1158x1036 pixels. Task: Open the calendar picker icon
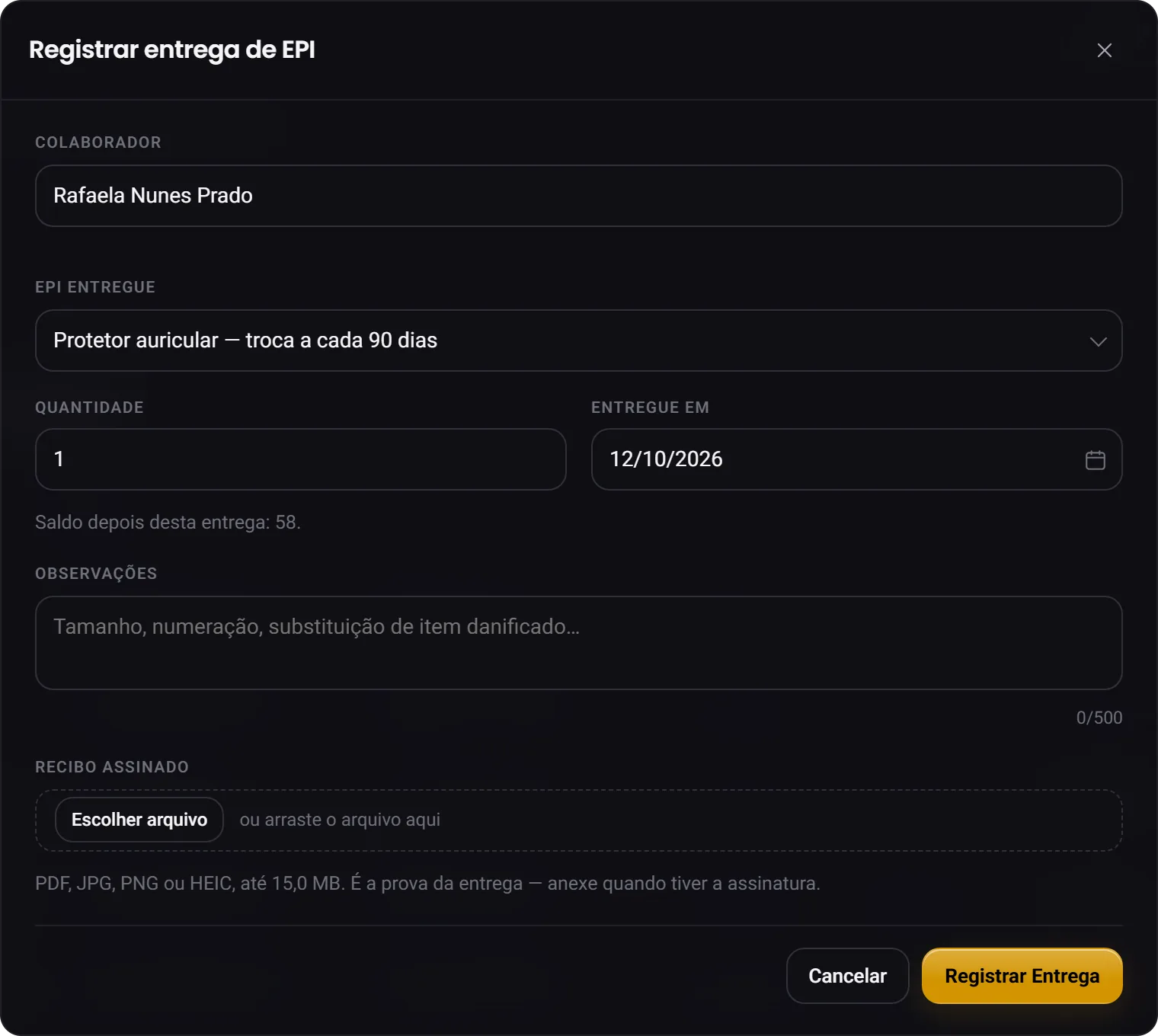pyautogui.click(x=1095, y=459)
